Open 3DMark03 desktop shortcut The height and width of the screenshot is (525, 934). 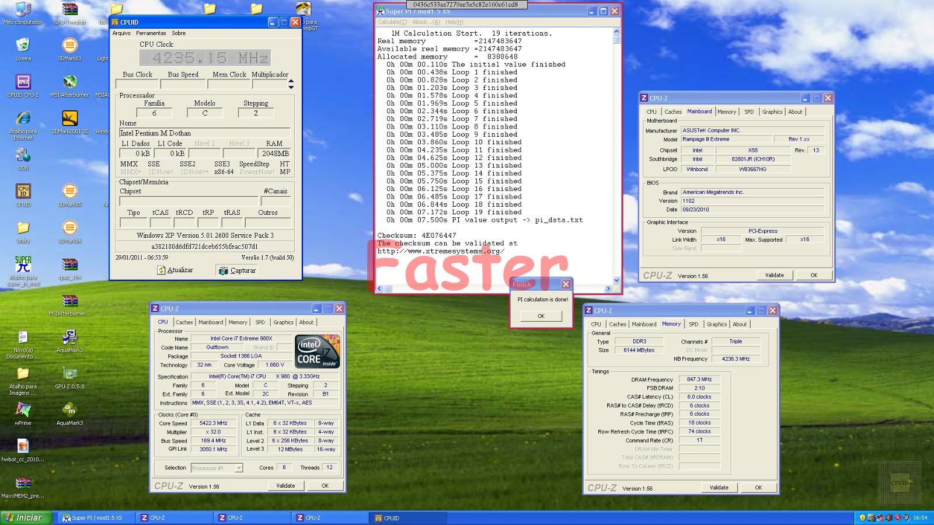[69, 50]
